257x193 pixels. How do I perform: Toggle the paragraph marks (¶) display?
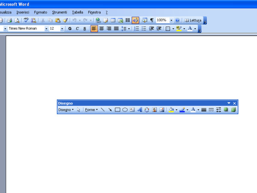[152, 20]
